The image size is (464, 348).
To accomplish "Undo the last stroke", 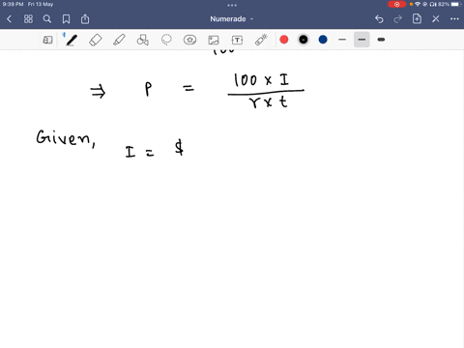I will pyautogui.click(x=379, y=19).
